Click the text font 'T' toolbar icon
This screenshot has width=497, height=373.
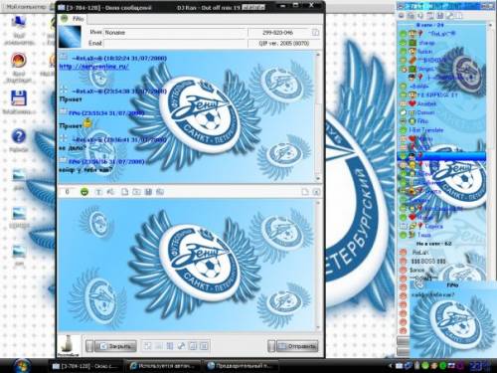[98, 192]
